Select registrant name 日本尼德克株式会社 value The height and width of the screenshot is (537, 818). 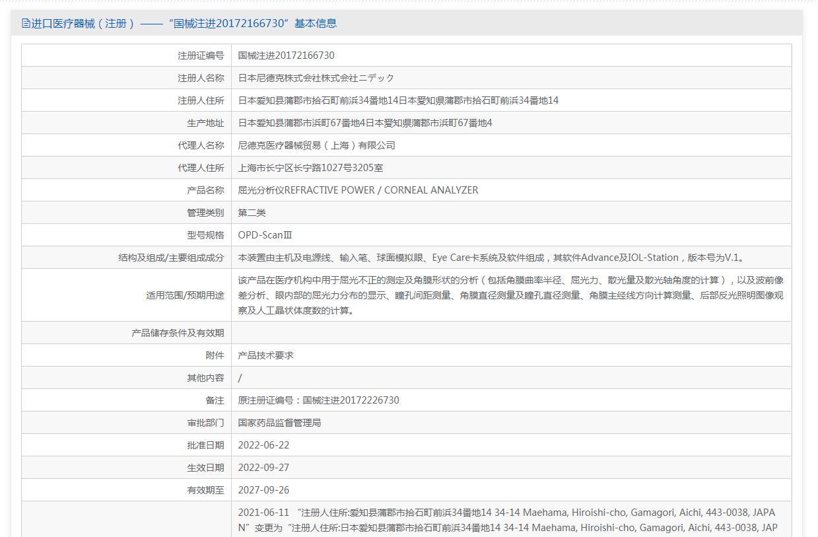pyautogui.click(x=316, y=78)
